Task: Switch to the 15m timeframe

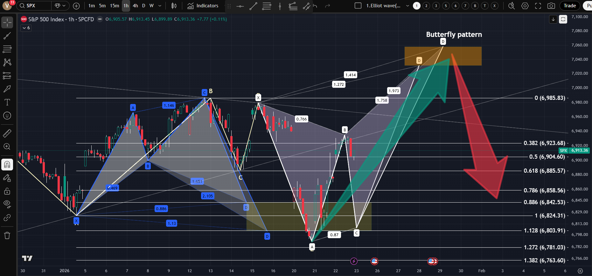Action: click(115, 6)
